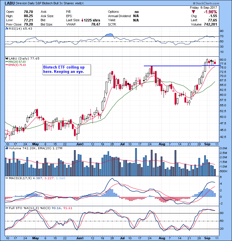Click the Last Size value 1225 shrs

click(x=92, y=20)
